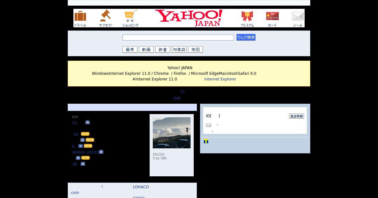The width and height of the screenshot is (378, 198).
Task: Click the 登録情報 button
Action: tap(296, 116)
